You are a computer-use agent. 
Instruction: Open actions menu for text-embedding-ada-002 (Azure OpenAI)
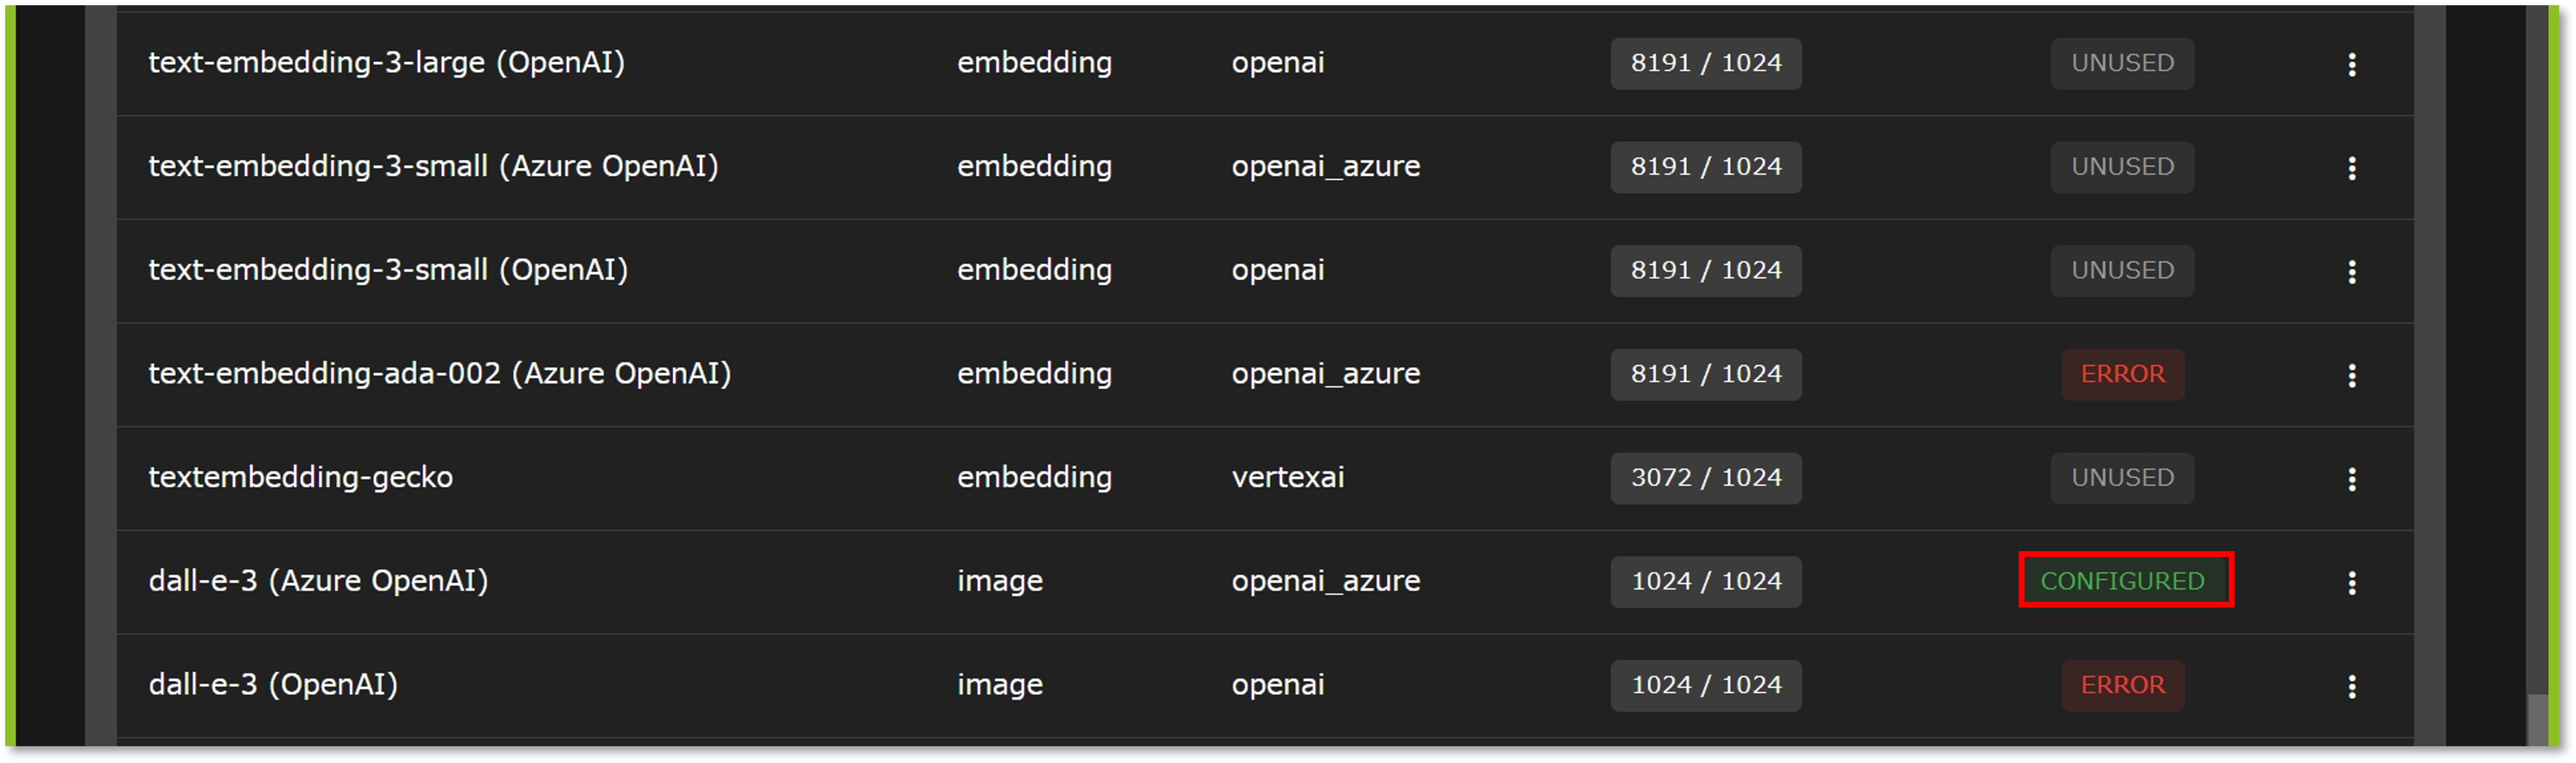click(2351, 375)
